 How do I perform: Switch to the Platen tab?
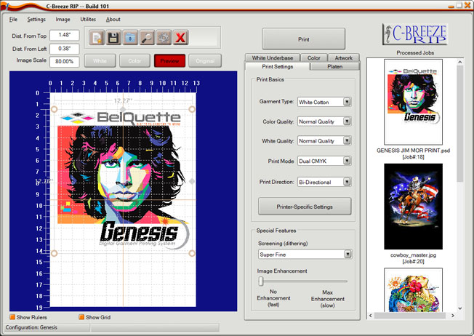click(x=334, y=66)
